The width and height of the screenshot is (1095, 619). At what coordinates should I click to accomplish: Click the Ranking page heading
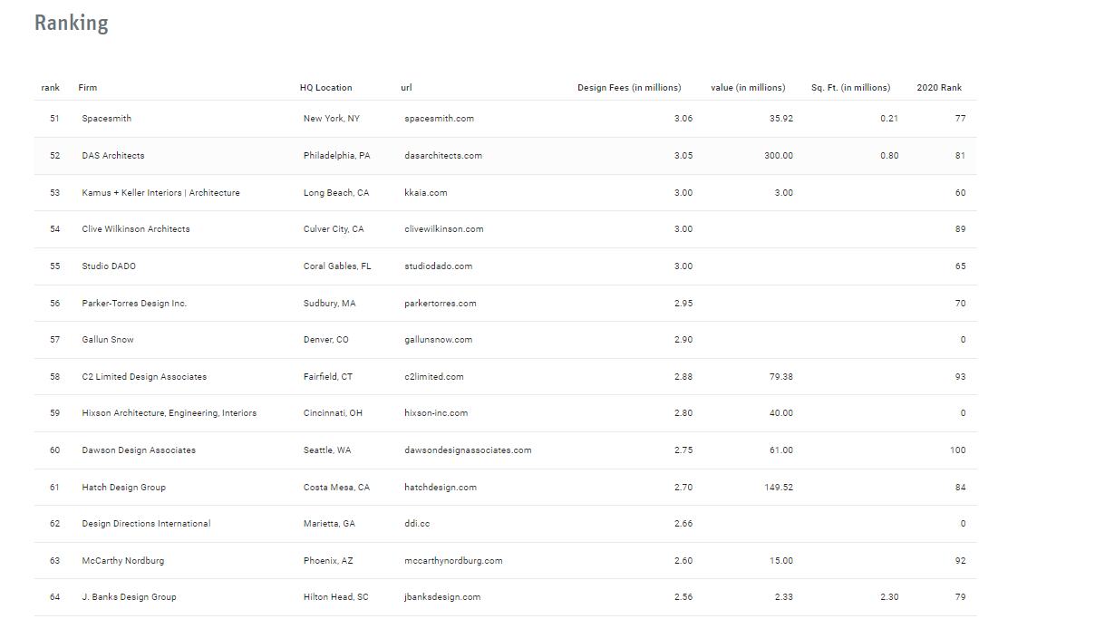coord(72,23)
